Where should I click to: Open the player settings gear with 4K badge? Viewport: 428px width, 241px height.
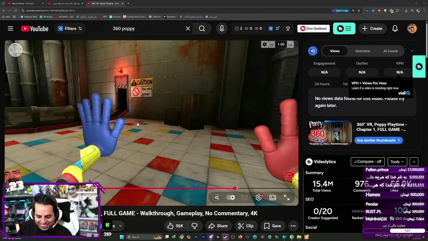259,197
